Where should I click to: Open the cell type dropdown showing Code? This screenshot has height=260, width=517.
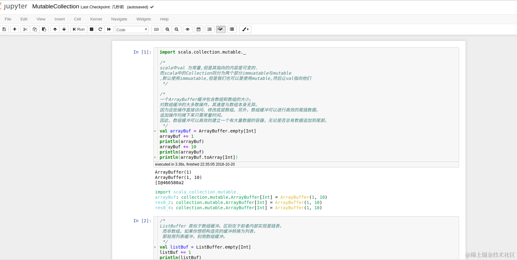[x=132, y=30]
